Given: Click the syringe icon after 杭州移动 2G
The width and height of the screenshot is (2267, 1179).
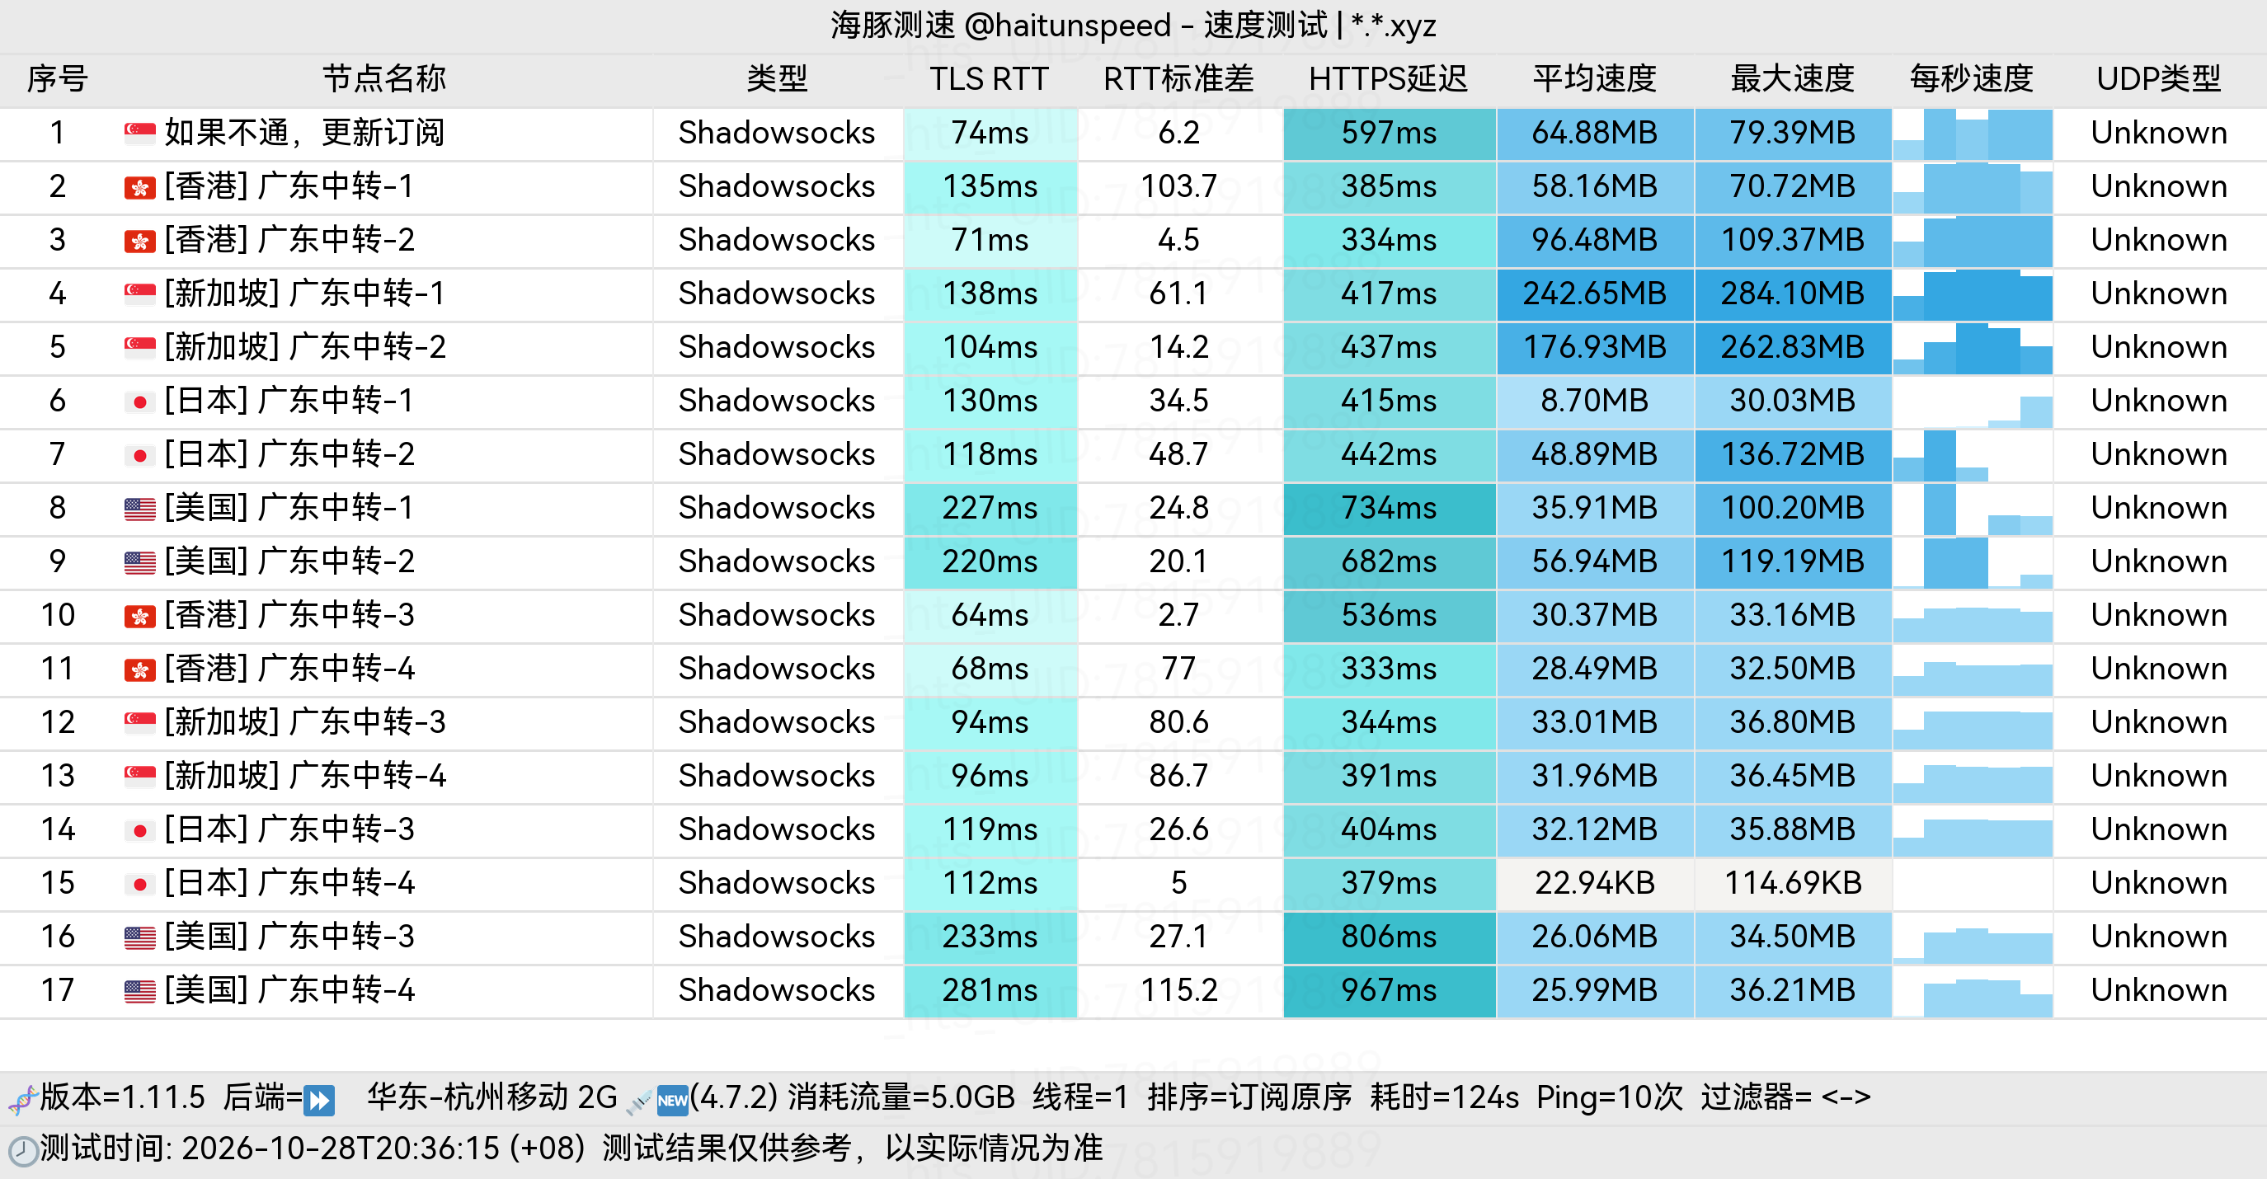Looking at the screenshot, I should (x=639, y=1101).
